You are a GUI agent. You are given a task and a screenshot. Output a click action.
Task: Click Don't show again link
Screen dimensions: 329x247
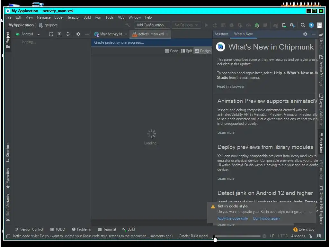266,218
